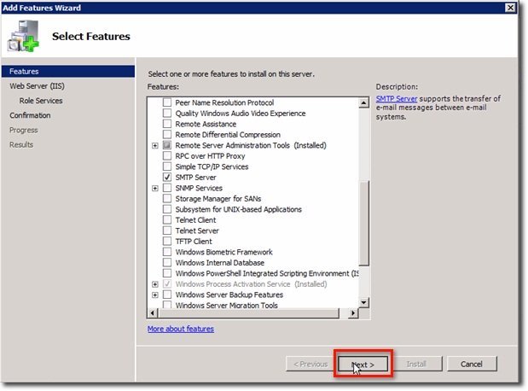
Task: Click the Previous button
Action: [x=310, y=364]
